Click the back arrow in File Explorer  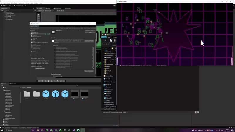coord(103,48)
